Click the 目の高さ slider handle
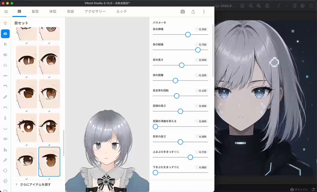317x192 pixels. (x=182, y=65)
